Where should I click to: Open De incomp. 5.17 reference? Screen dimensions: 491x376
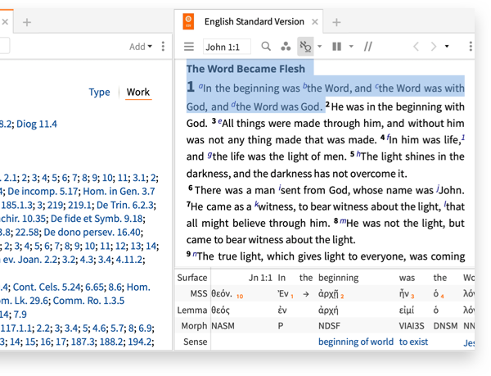tap(43, 192)
